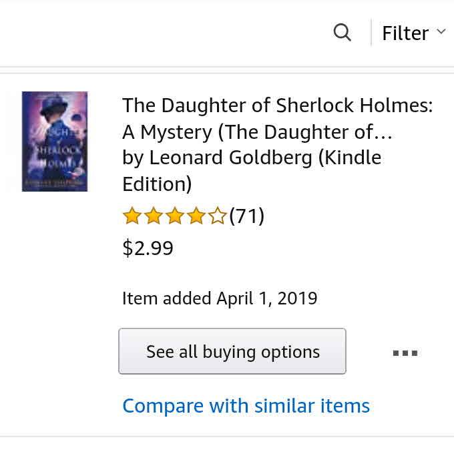454x454 pixels.
Task: Click the second gold rating star
Action: pos(153,216)
